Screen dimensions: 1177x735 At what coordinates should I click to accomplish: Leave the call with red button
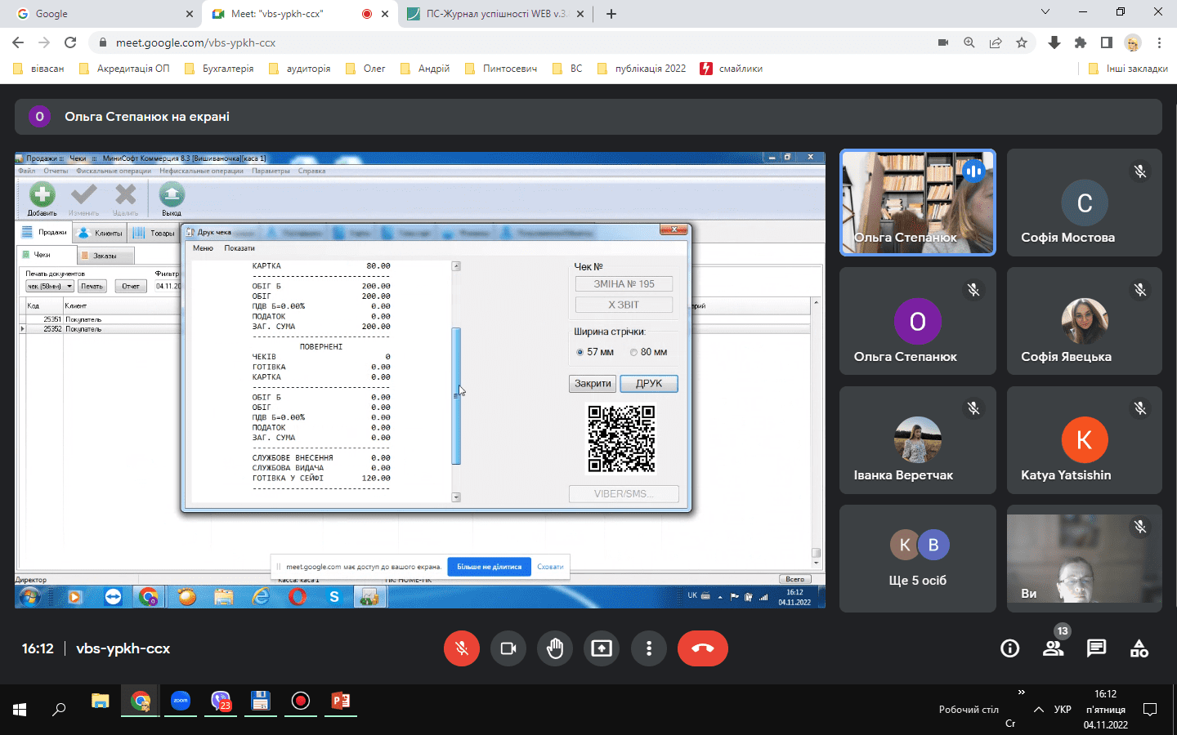click(x=702, y=648)
